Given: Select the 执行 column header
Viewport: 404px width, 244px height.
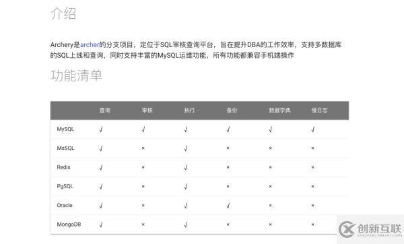Looking at the screenshot, I should coord(189,110).
